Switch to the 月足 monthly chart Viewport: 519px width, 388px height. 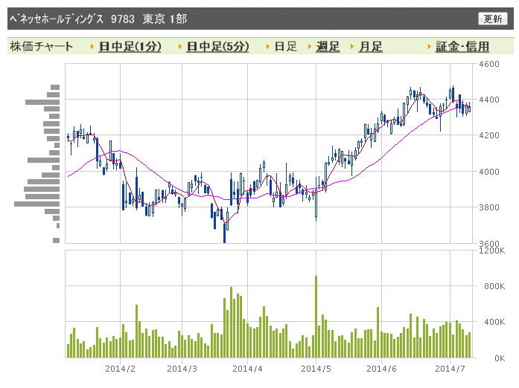pyautogui.click(x=371, y=46)
